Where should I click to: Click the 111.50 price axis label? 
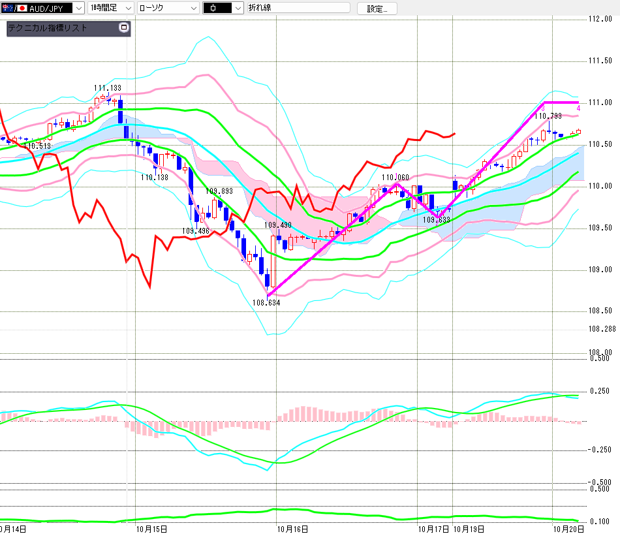click(x=600, y=61)
